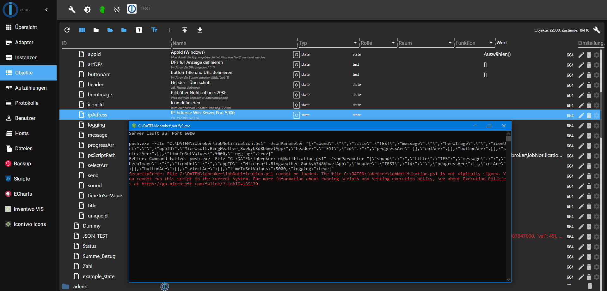607x291 pixels.
Task: Open icontwo Icons in the sidebar
Action: point(28,224)
